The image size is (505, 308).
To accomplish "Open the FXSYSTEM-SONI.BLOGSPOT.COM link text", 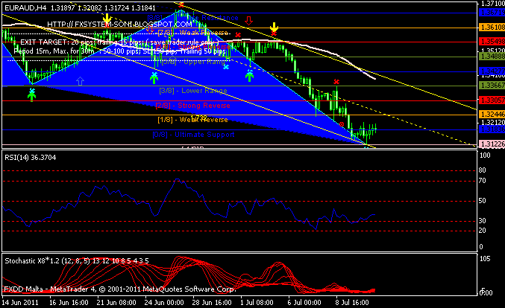I will (x=114, y=25).
